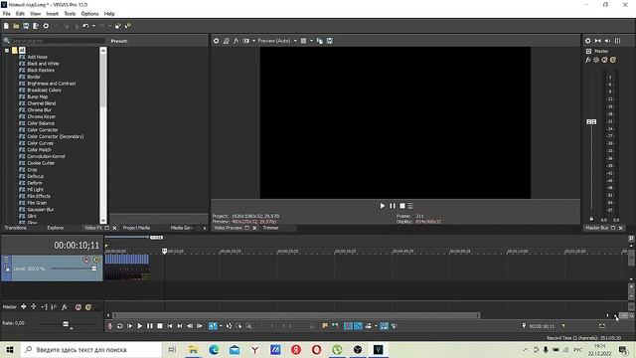
Task: Open the Undo history dropdown arrow
Action: point(93,26)
